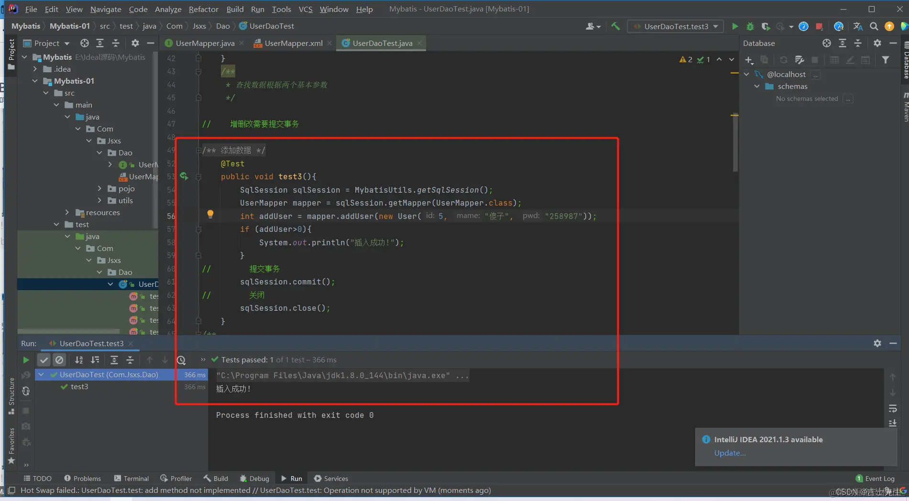909x501 pixels.
Task: Run UserDaoTest.test3 with the green play button
Action: [x=735, y=26]
